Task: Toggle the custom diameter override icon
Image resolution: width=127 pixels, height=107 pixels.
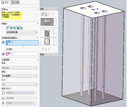Action: pos(3,93)
